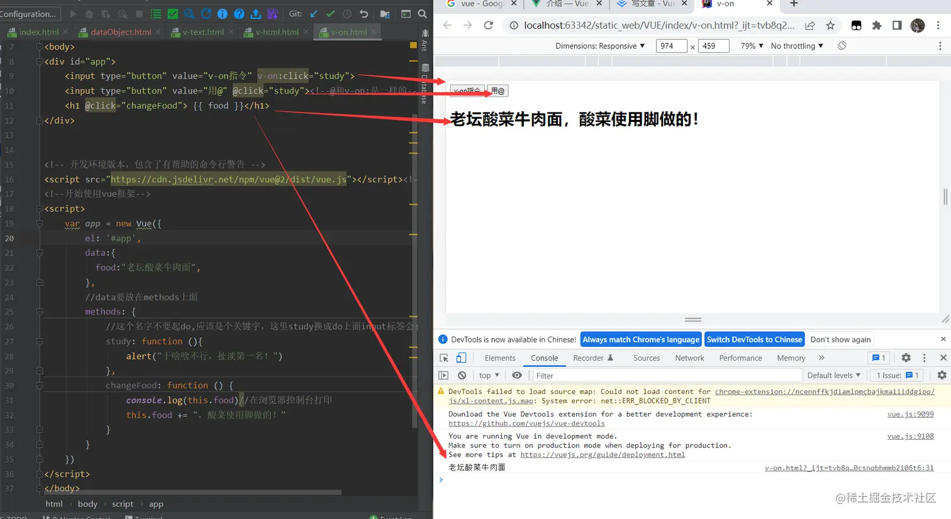Viewport: 951px width, 519px height.
Task: Open console settings gear icon
Action: pyautogui.click(x=942, y=375)
